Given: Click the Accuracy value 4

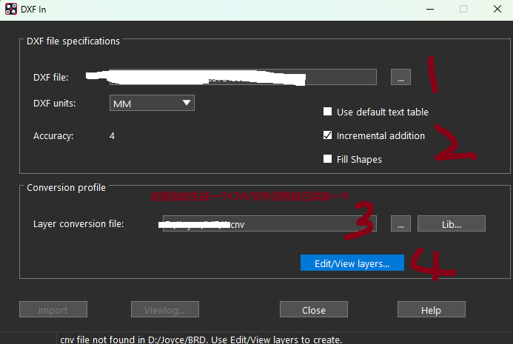Looking at the screenshot, I should [112, 135].
